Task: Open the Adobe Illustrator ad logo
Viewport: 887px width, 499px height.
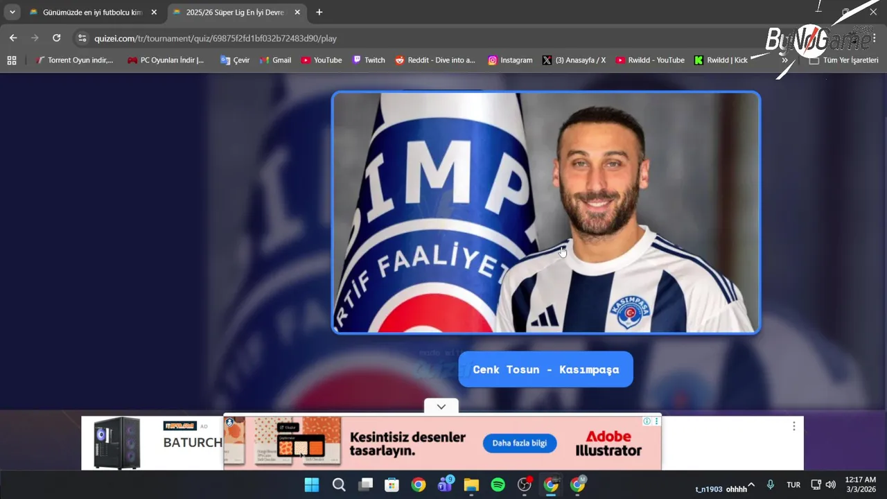Action: 608,444
